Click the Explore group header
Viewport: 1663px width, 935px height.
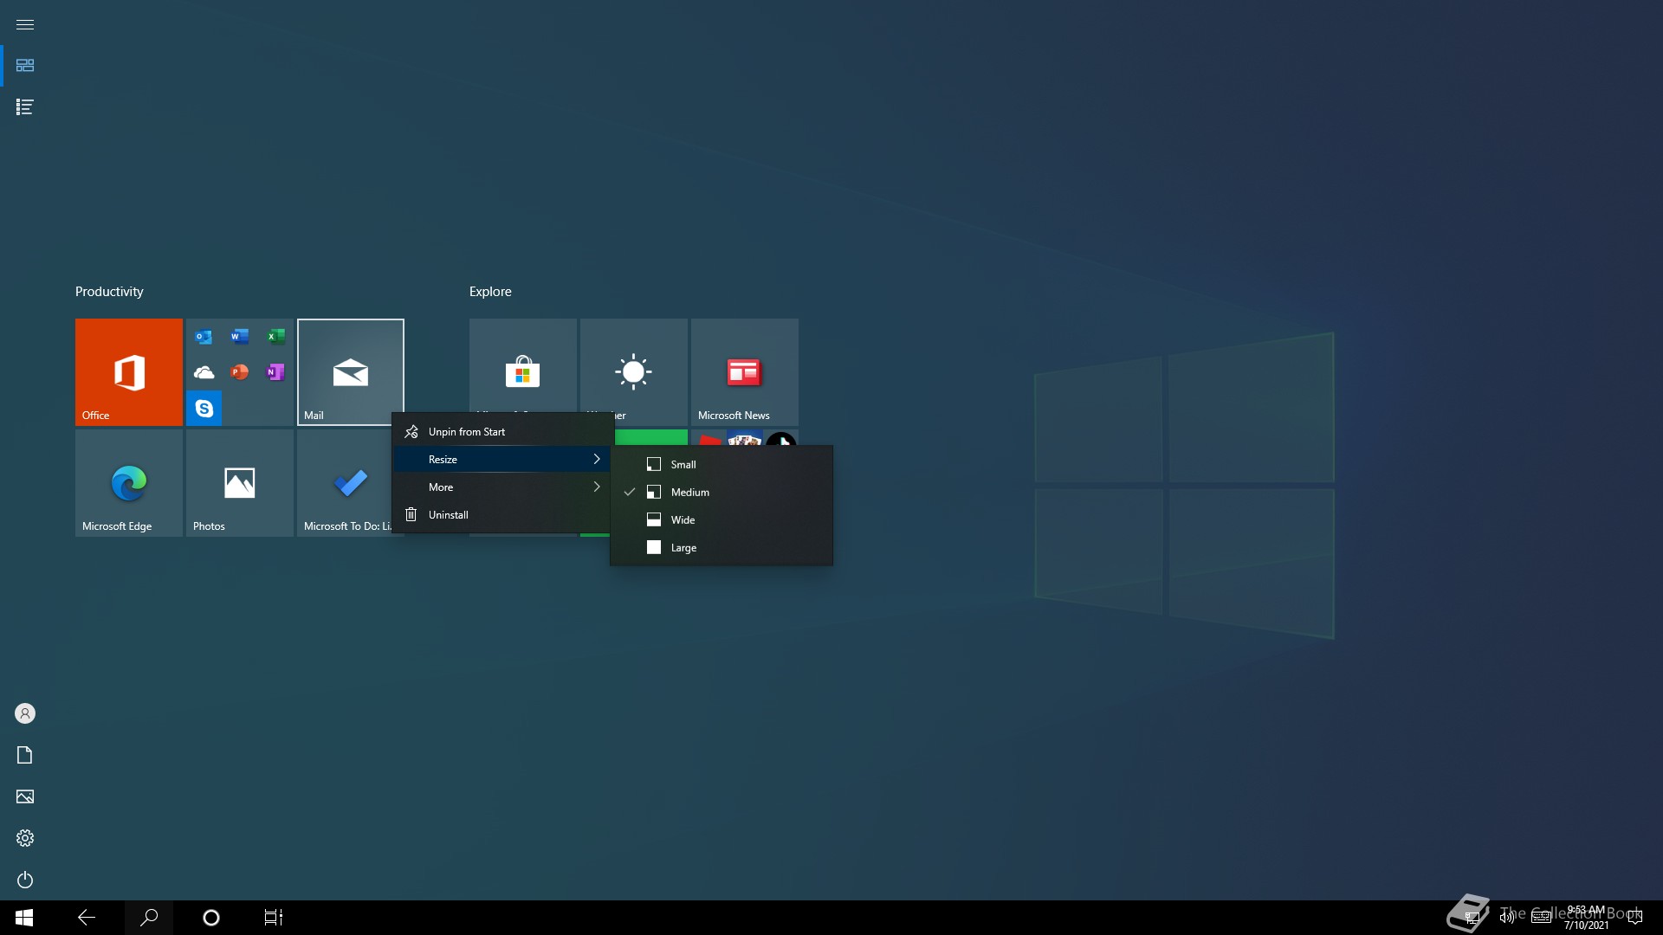[490, 292]
